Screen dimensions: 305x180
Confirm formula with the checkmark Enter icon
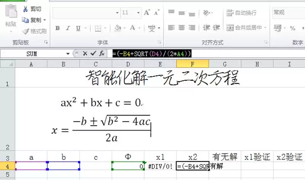tap(93, 54)
